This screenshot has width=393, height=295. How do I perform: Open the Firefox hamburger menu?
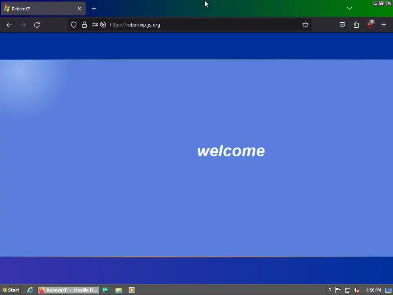[384, 25]
